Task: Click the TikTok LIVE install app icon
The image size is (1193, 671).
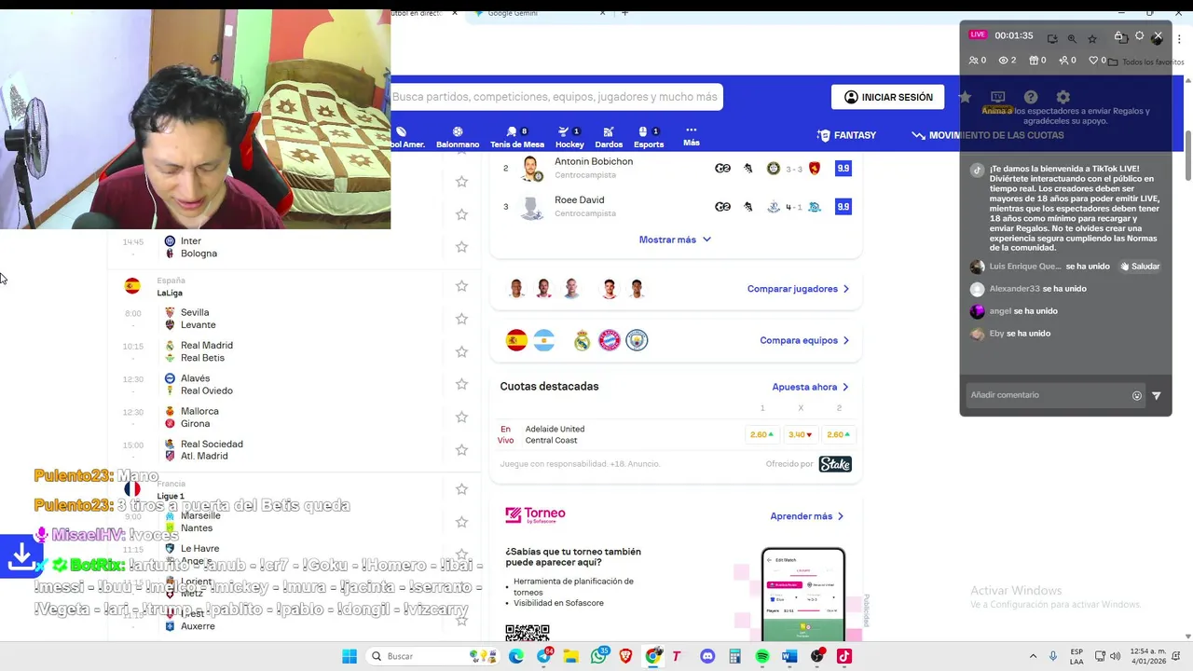Action: click(1052, 38)
